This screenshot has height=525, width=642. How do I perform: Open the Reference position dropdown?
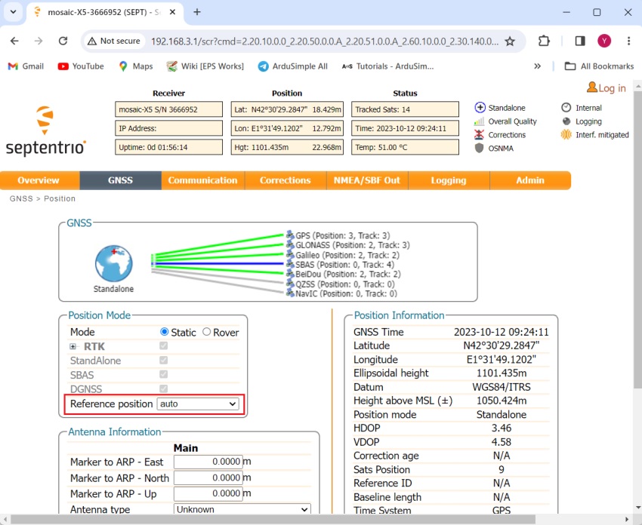198,404
